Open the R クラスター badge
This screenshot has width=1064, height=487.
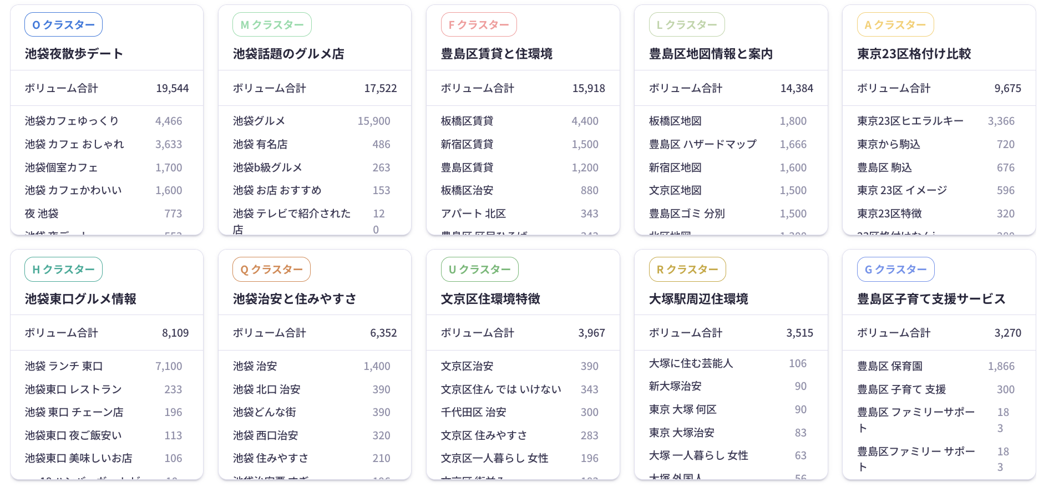coord(687,270)
